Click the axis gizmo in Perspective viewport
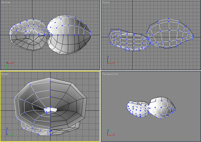201x142 pixels. (111, 132)
